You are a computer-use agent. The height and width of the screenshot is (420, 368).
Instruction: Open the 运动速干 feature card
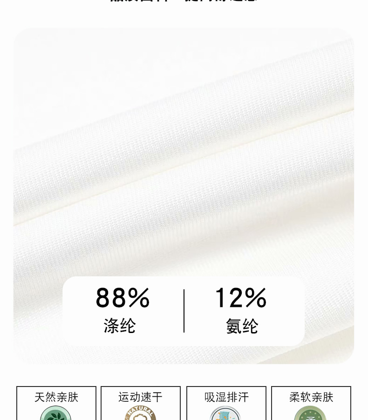point(141,403)
